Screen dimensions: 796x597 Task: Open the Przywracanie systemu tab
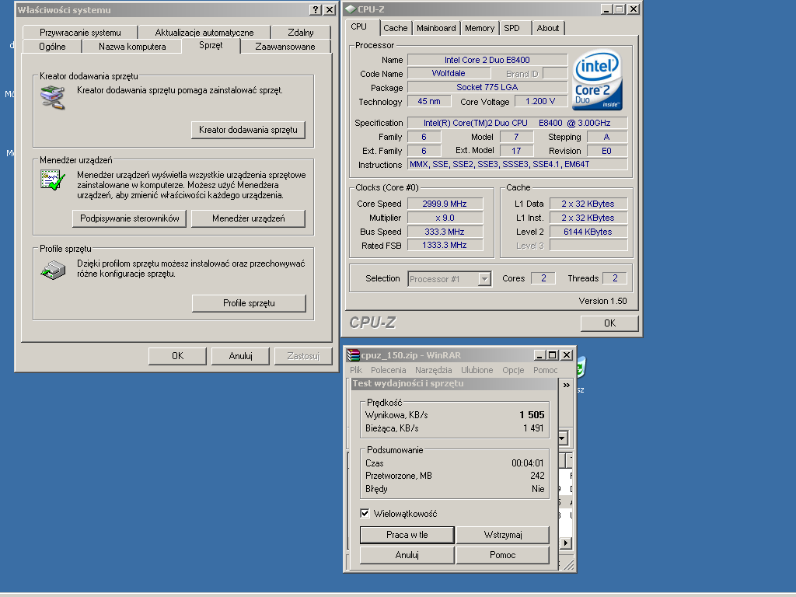tap(80, 33)
